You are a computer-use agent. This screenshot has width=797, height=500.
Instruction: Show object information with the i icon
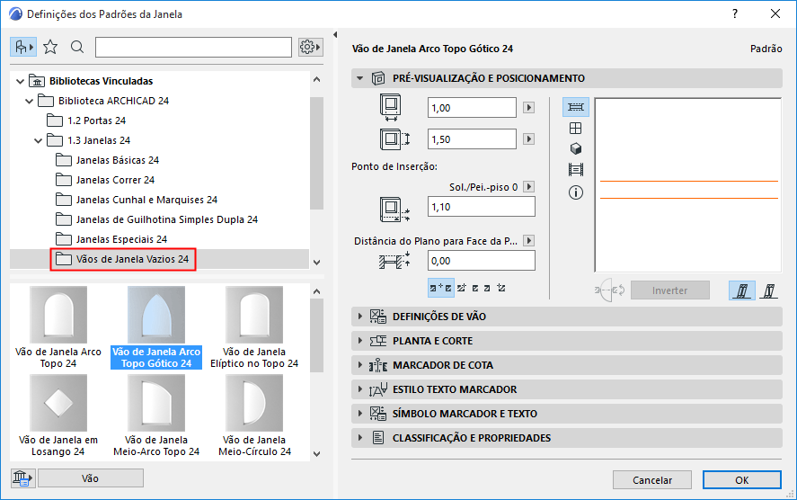pyautogui.click(x=575, y=192)
